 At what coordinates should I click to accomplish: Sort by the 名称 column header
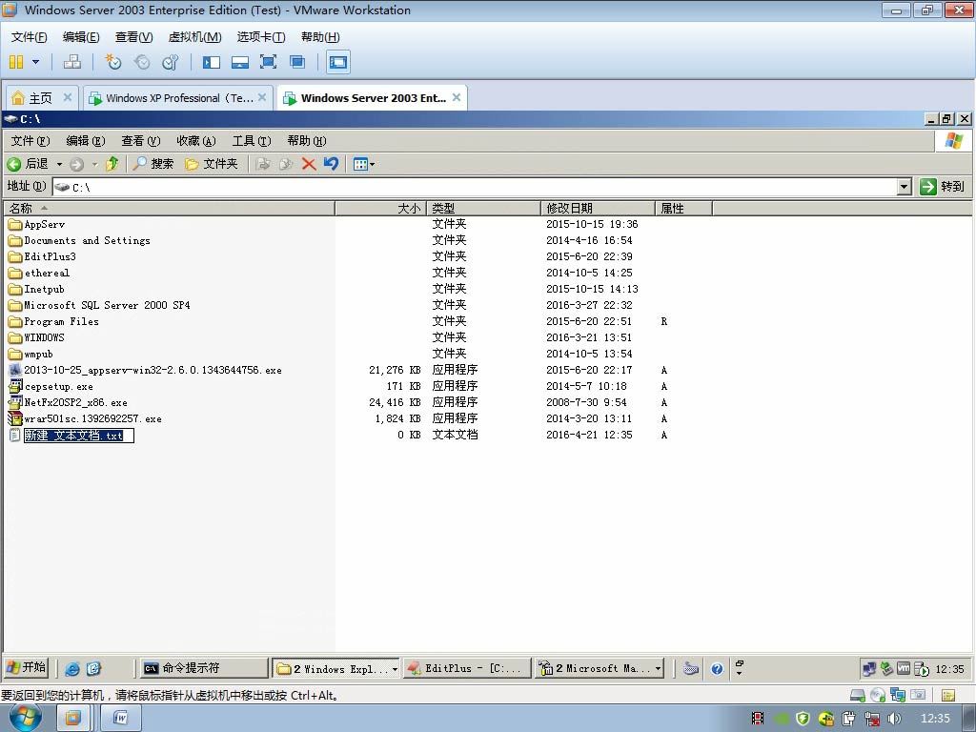170,208
